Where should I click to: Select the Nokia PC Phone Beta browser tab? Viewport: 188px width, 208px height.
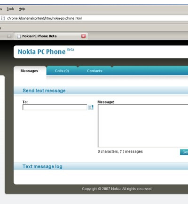(x=51, y=36)
